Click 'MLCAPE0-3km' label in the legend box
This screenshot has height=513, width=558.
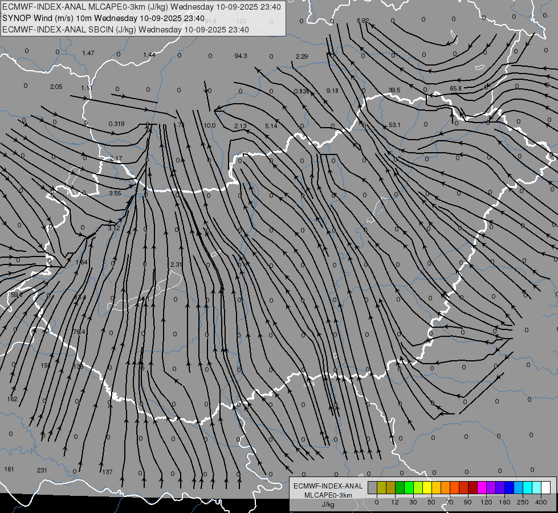pyautogui.click(x=328, y=495)
